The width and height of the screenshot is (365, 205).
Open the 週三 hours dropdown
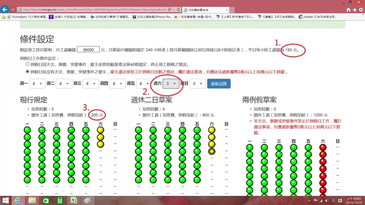coord(91,84)
